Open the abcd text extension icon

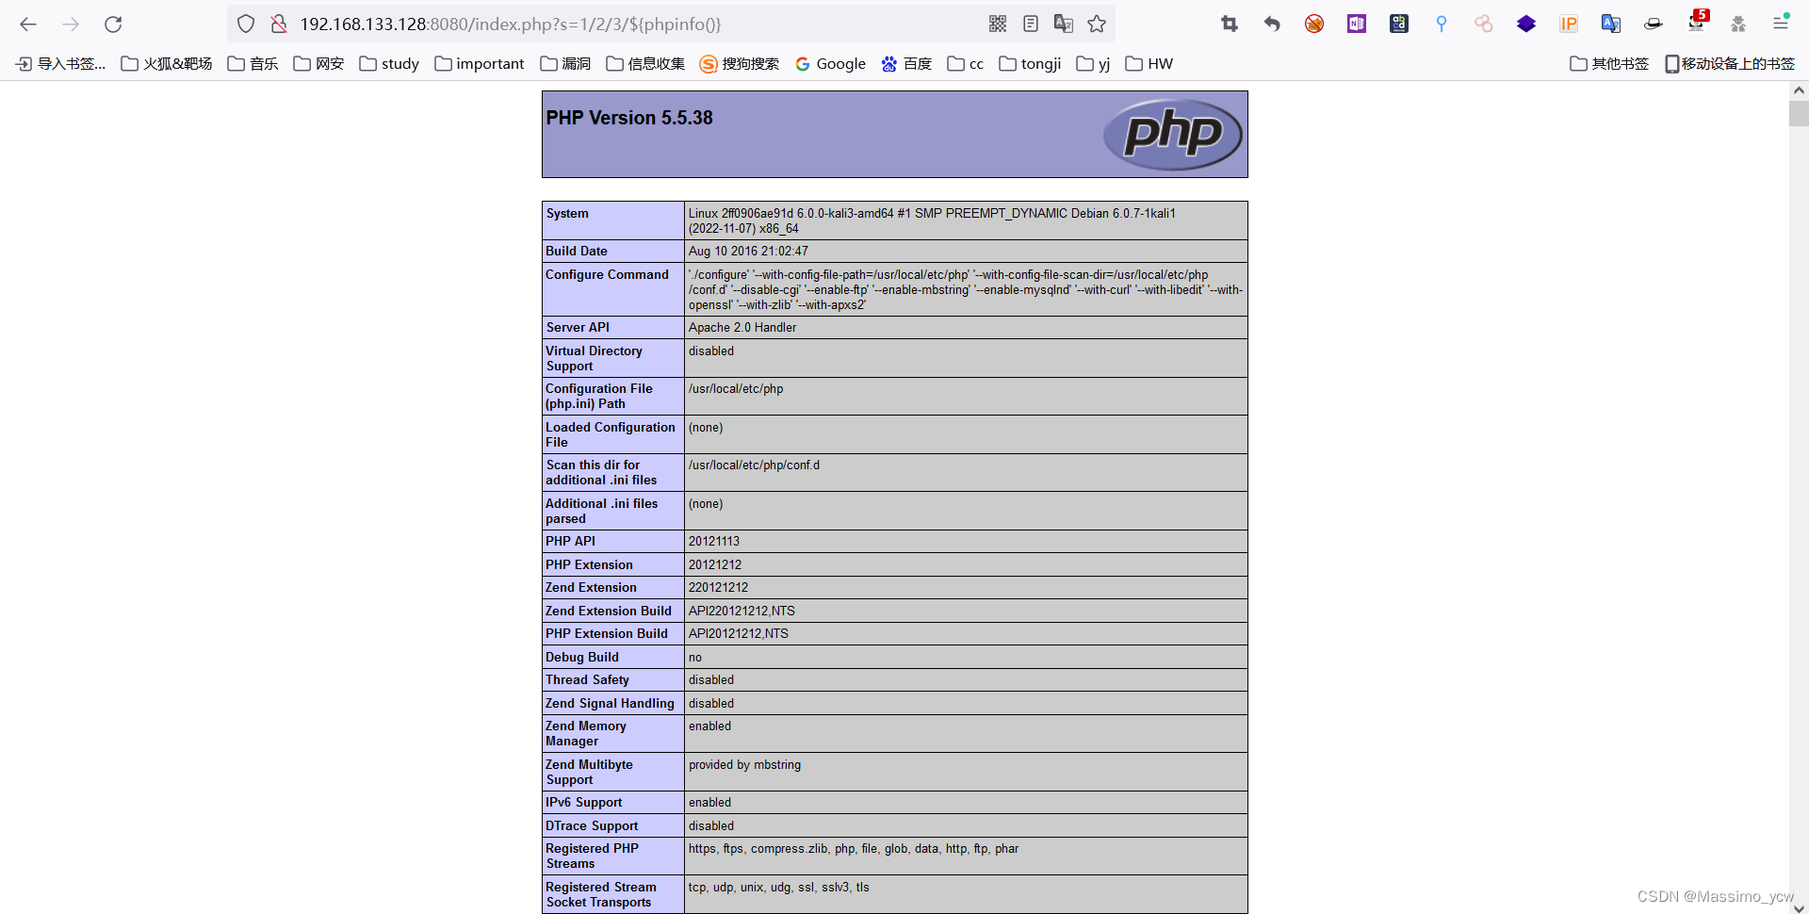pyautogui.click(x=1399, y=24)
